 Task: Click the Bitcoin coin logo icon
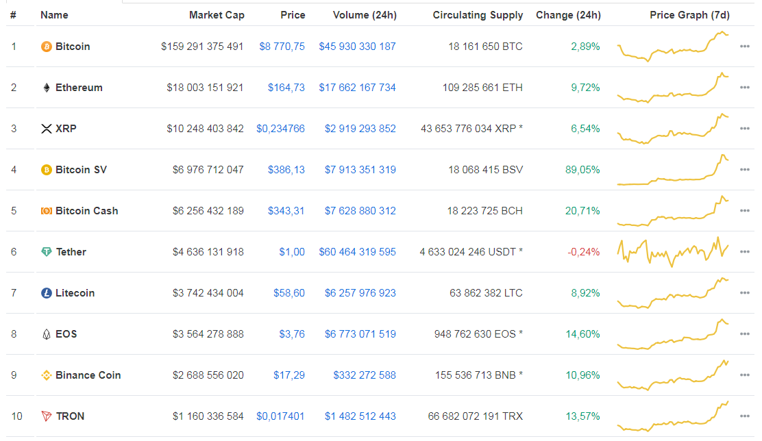coord(46,47)
